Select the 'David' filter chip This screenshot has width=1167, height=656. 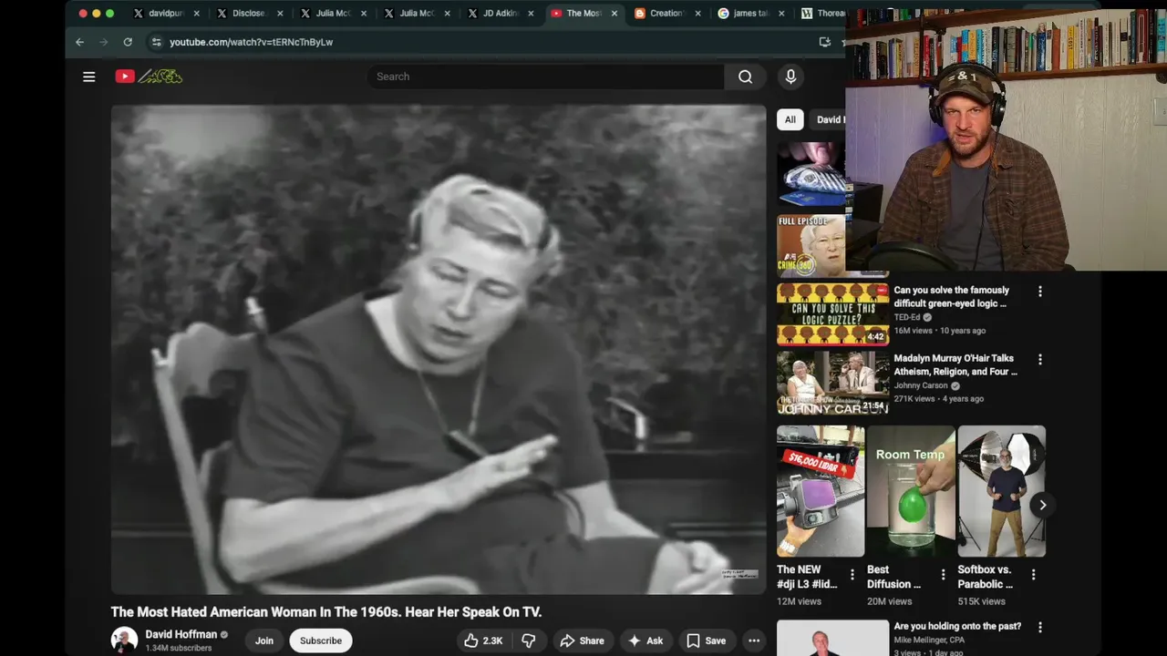tap(829, 119)
